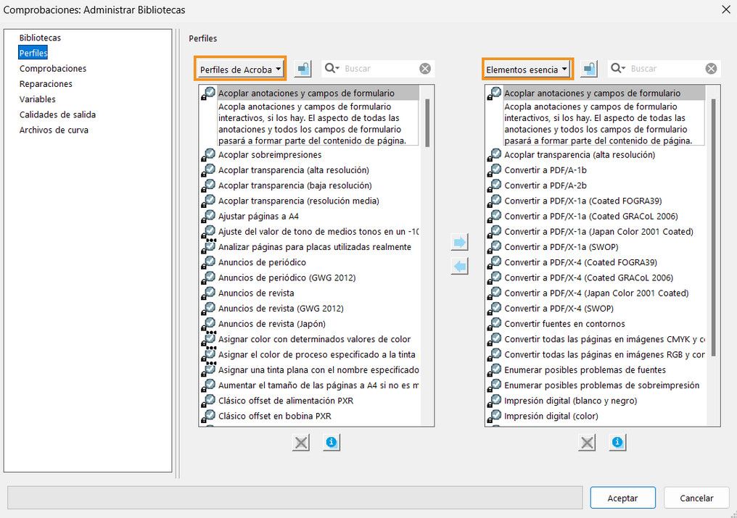
Task: Click inside the Buscar field on the left
Action: [377, 68]
